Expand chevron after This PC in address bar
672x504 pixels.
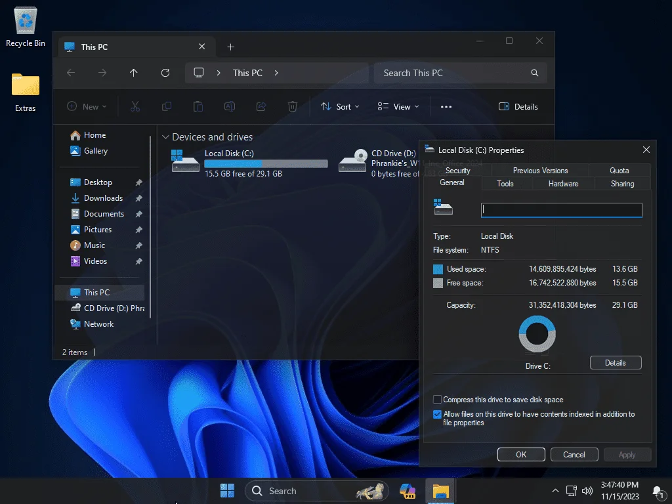pos(276,73)
